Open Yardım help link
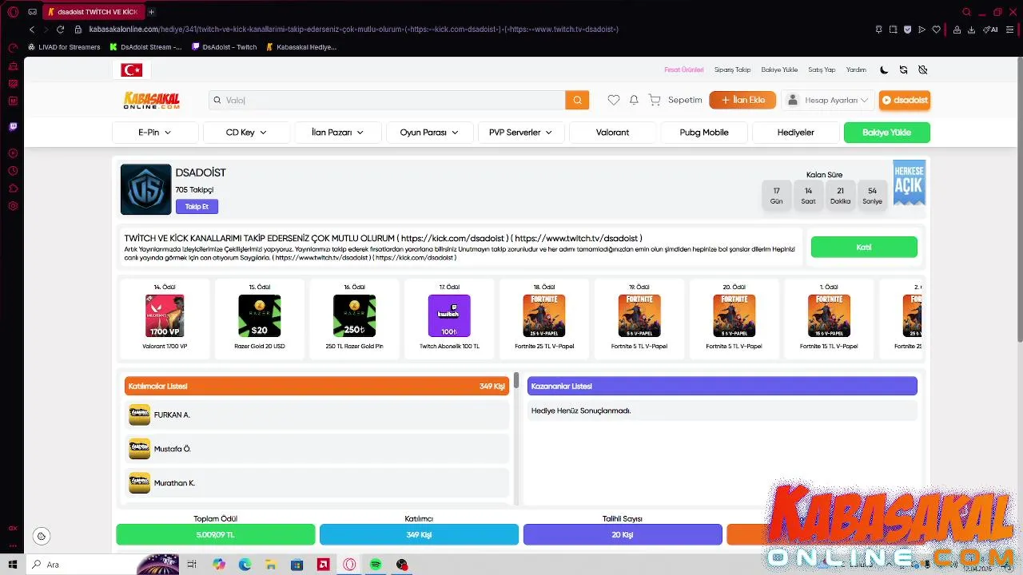This screenshot has height=575, width=1023. (x=856, y=70)
